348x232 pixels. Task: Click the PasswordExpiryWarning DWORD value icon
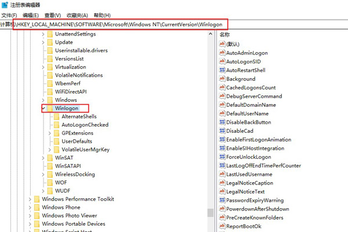click(x=222, y=200)
